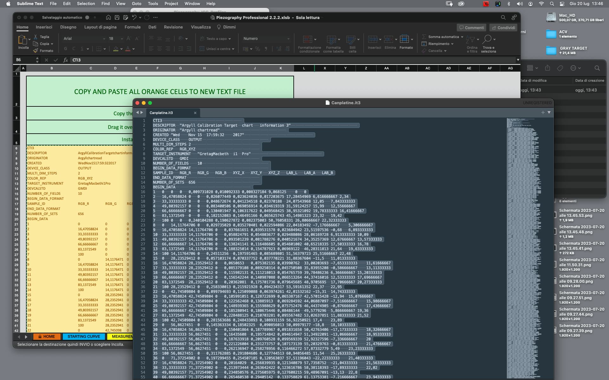Open Sublime Text tab options arrow
Image resolution: width=609 pixels, height=380 pixels.
(x=549, y=112)
